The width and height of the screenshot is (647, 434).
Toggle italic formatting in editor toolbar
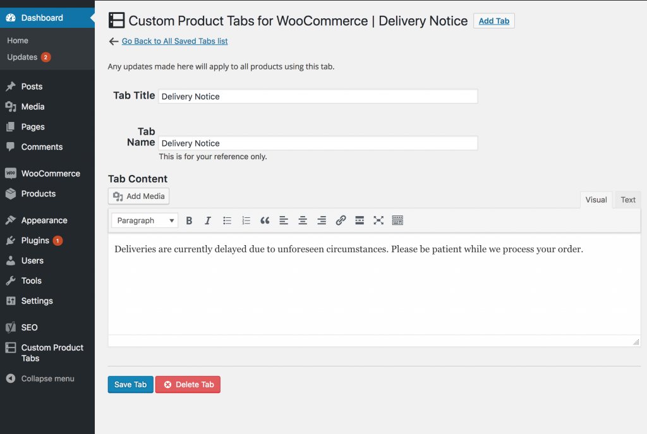(208, 220)
